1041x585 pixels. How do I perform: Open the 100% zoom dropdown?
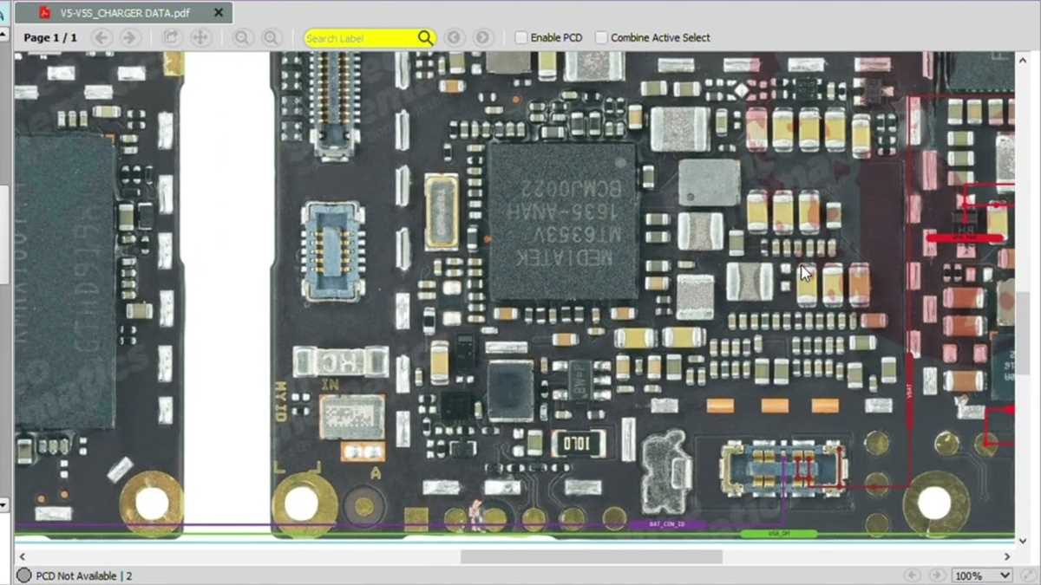[x=982, y=575]
